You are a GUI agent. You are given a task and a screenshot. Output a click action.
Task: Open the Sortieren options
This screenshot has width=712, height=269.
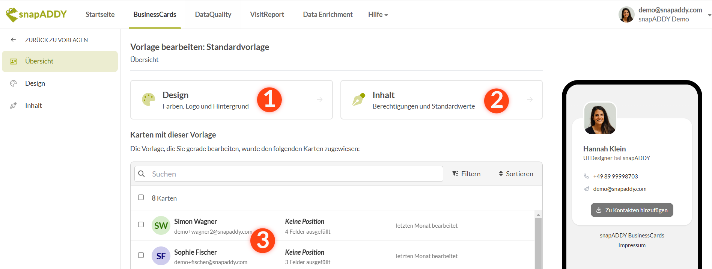(516, 174)
